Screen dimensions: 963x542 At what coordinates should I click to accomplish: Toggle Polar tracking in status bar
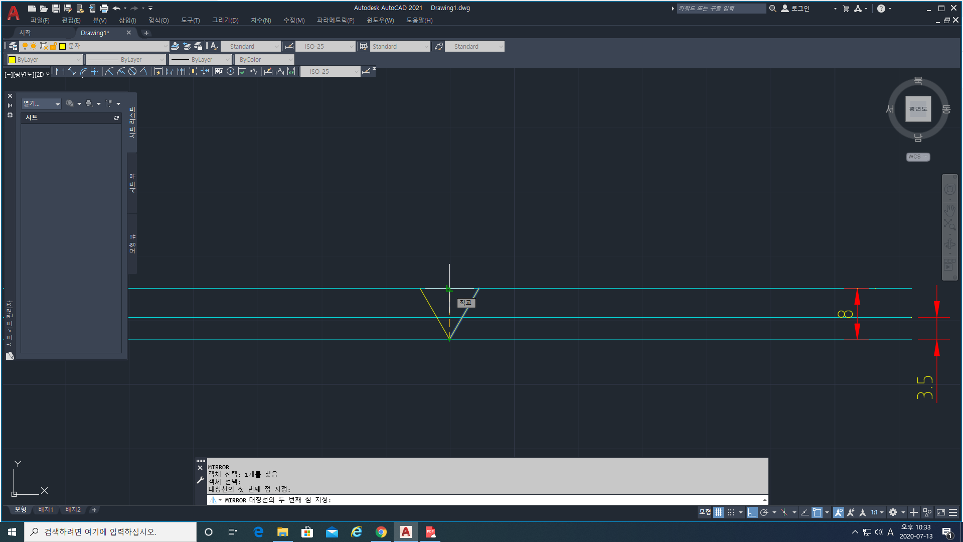coord(764,512)
